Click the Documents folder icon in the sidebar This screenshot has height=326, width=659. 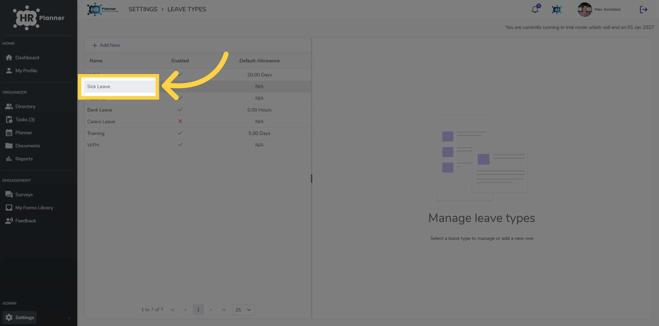(x=9, y=146)
